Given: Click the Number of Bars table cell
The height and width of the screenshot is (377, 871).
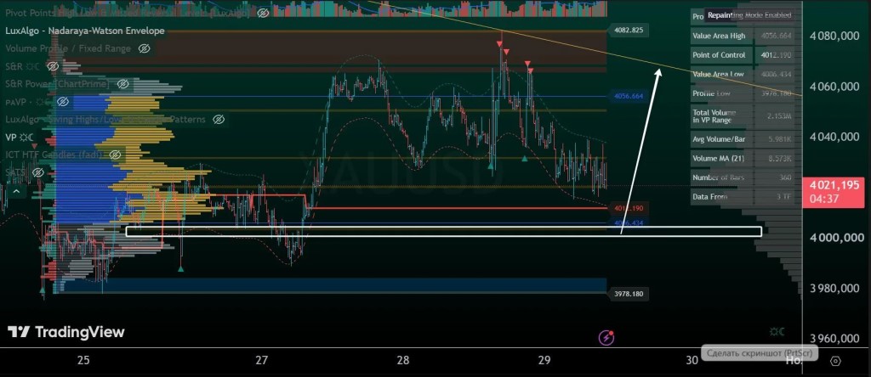Looking at the screenshot, I should coord(721,177).
